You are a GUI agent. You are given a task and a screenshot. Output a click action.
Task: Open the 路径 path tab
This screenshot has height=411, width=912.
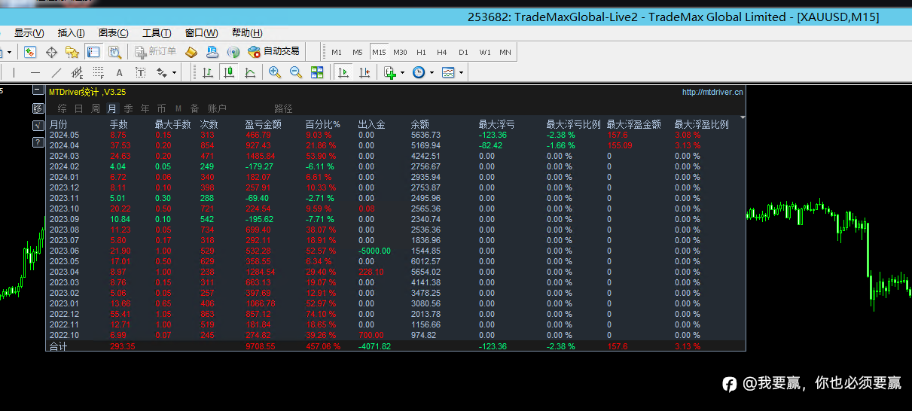(283, 108)
